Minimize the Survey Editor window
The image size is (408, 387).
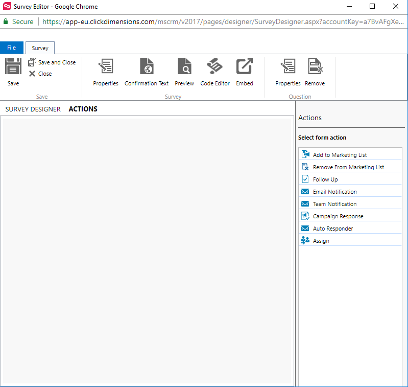(349, 6)
